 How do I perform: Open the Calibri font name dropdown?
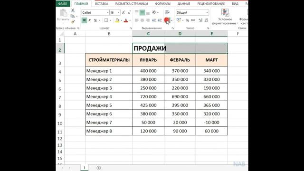tap(108, 13)
